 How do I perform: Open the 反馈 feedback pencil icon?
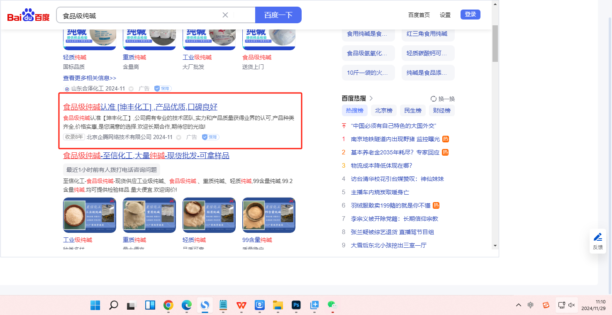[598, 237]
